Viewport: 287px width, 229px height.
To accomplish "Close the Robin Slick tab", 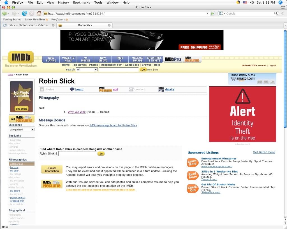I will [109, 25].
